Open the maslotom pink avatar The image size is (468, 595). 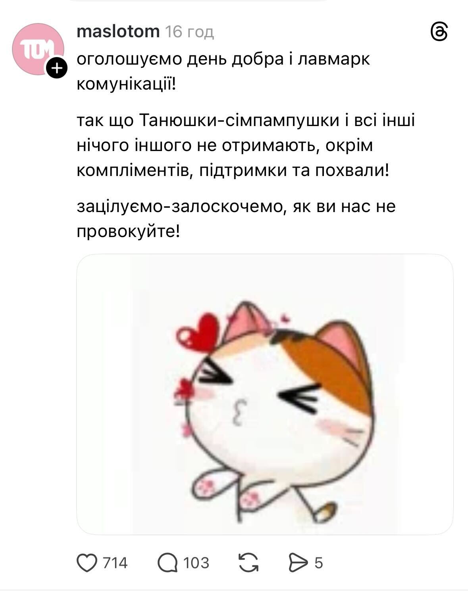[38, 49]
